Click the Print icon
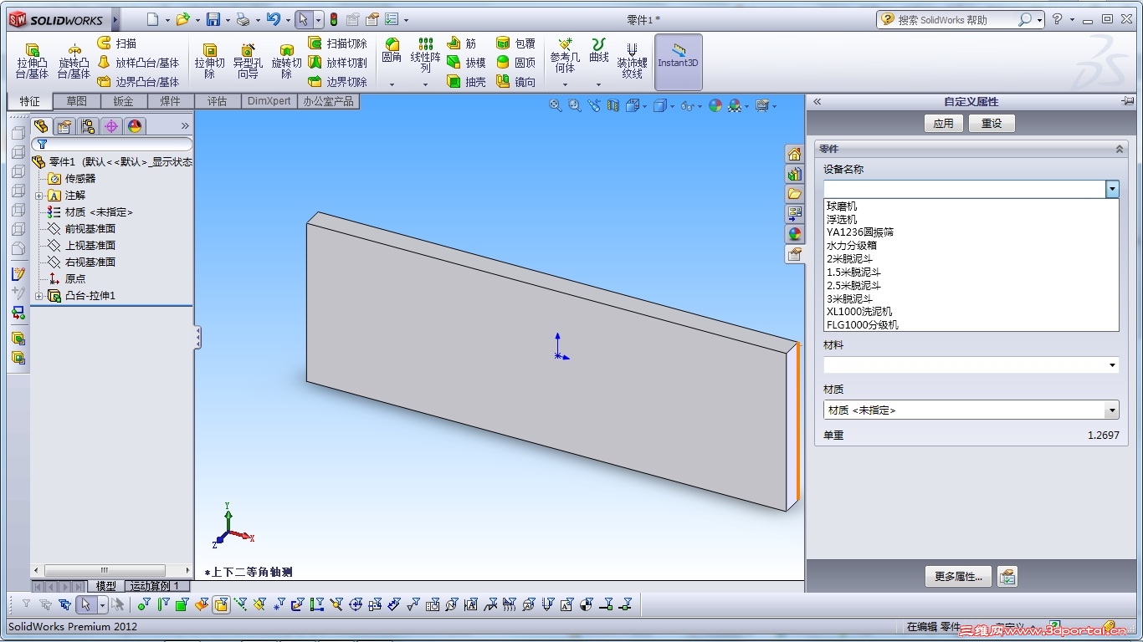The height and width of the screenshot is (642, 1143). coord(243,19)
